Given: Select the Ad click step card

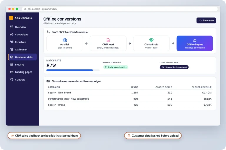Looking at the screenshot, I should pyautogui.click(x=65, y=43).
